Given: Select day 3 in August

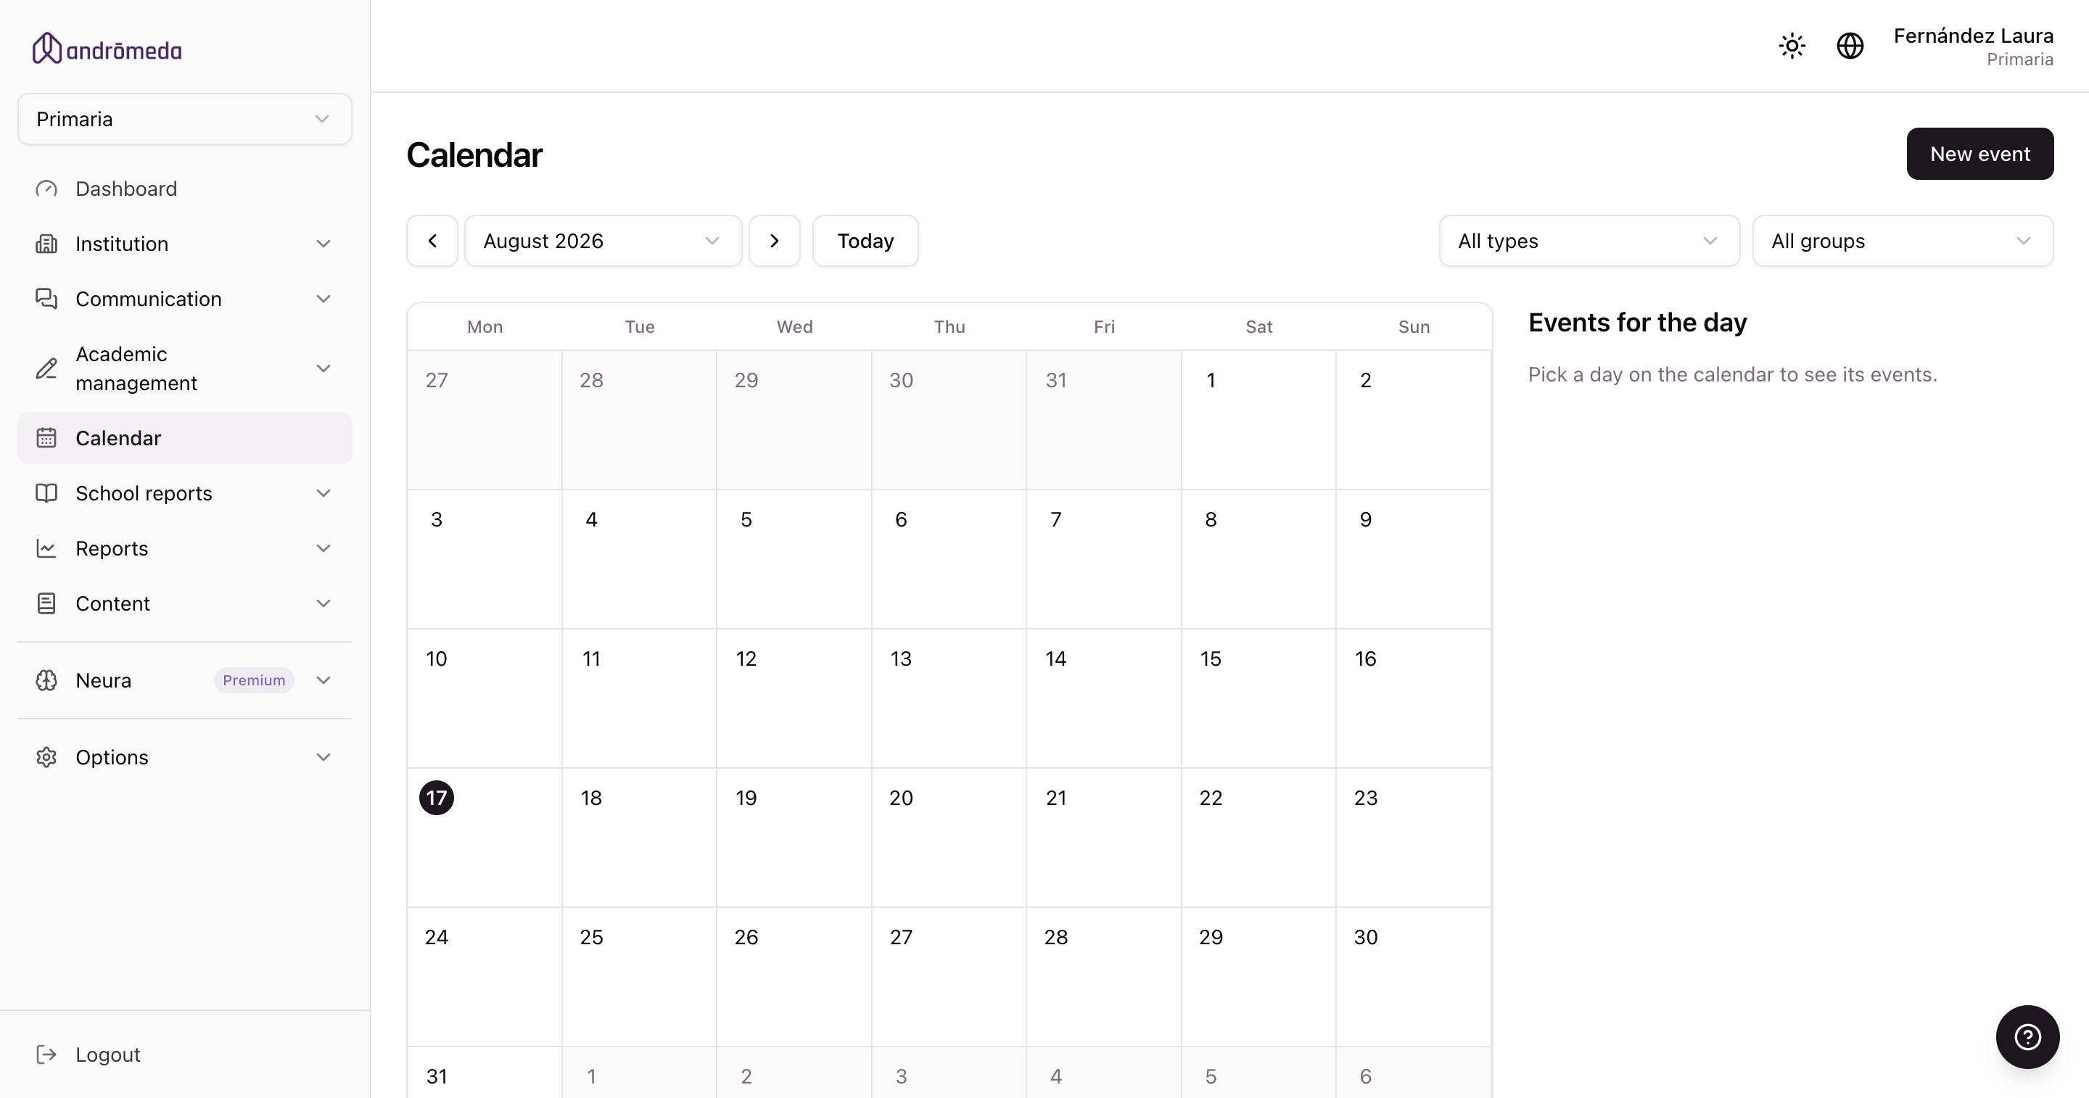Looking at the screenshot, I should point(484,558).
